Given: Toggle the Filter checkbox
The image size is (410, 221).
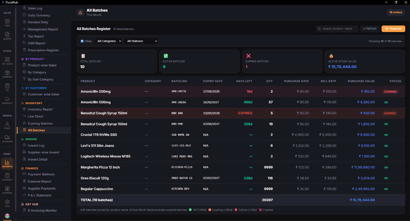Looking at the screenshot, I should [82, 41].
